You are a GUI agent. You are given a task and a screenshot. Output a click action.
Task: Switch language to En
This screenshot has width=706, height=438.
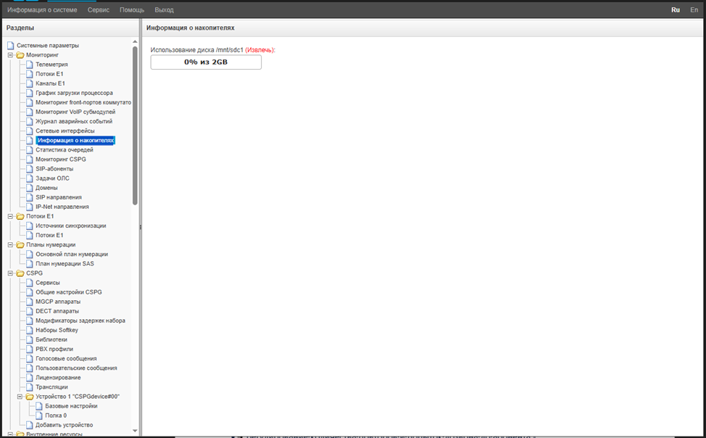(x=694, y=10)
